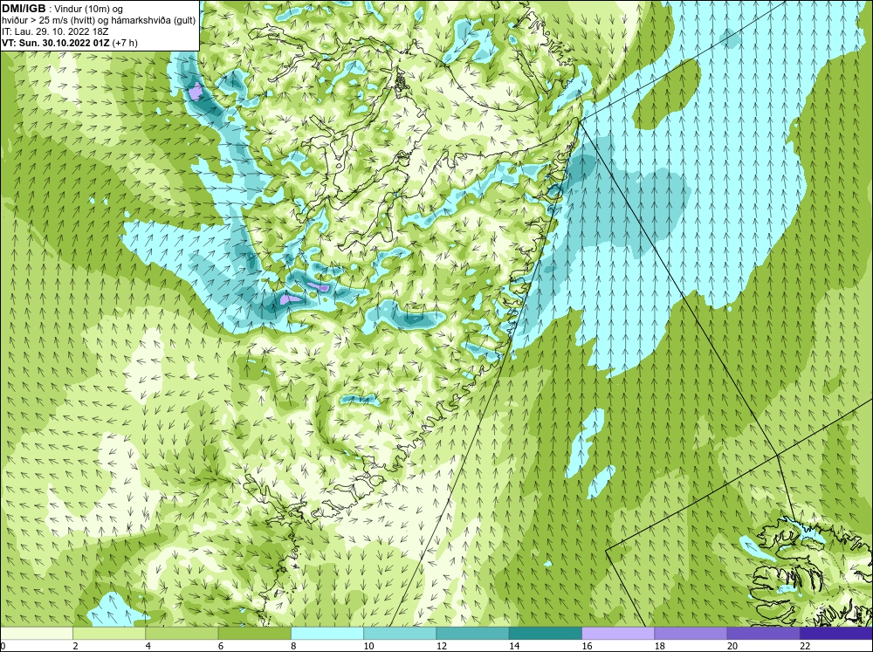Screen dimensions: 873x652
Task: Click the legend scale label '22'
Action: click(x=805, y=646)
